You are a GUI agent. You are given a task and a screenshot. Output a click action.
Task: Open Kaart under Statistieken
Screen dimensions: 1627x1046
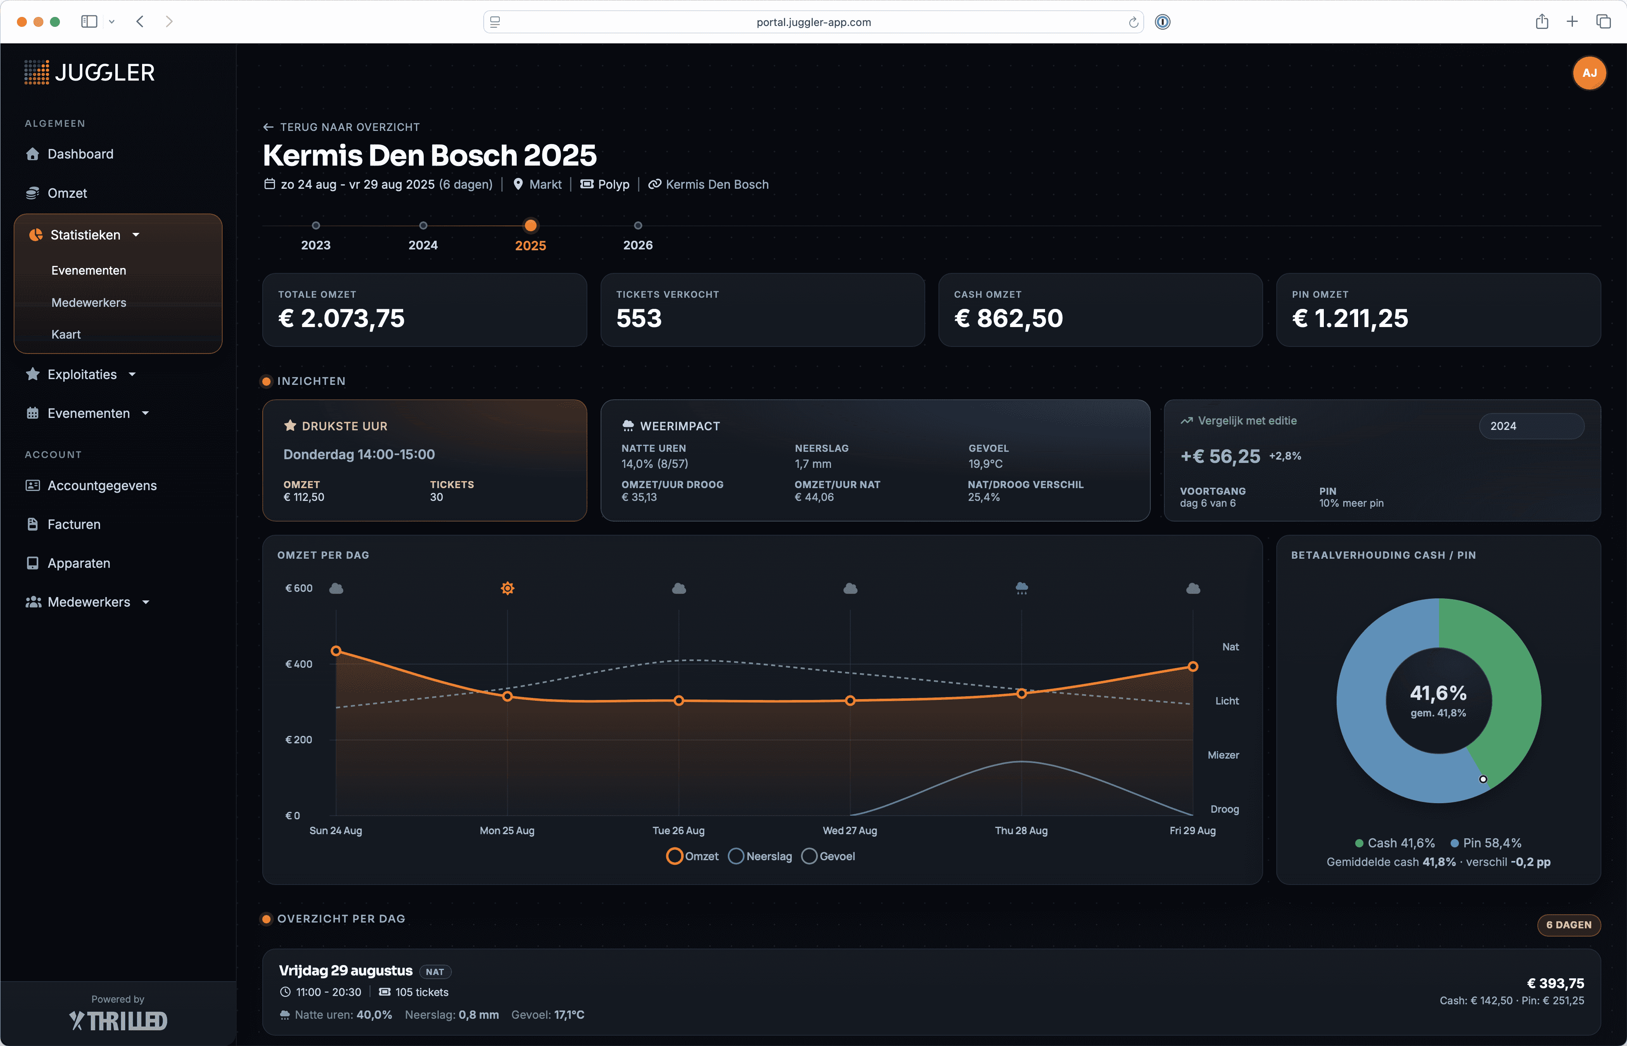coord(66,335)
